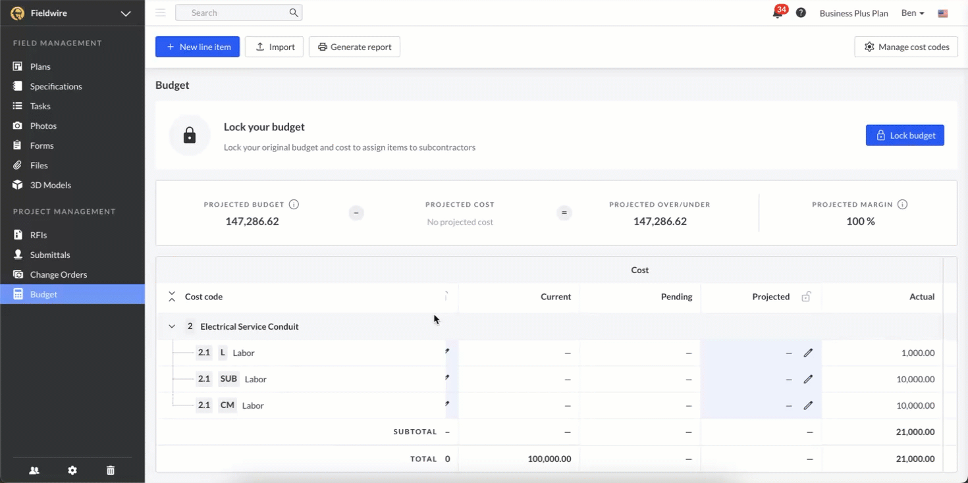Click the help question mark icon
Viewport: 968px width, 483px height.
801,13
